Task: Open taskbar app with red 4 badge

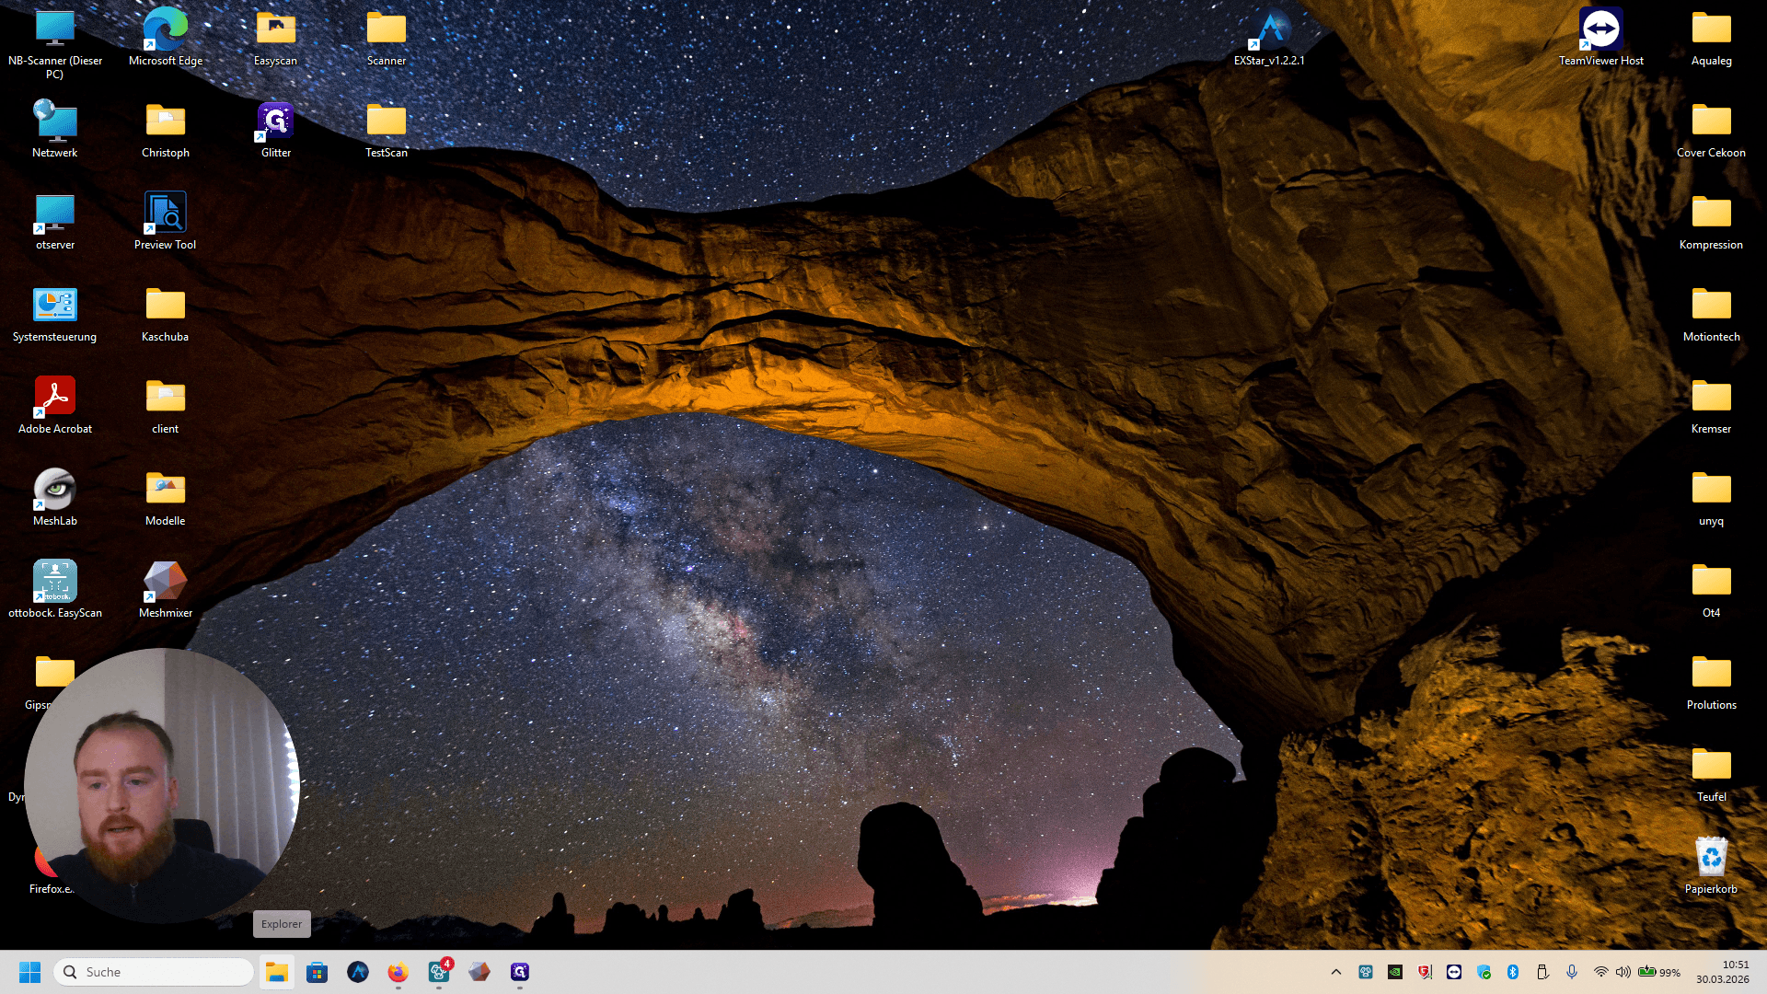Action: pos(439,972)
